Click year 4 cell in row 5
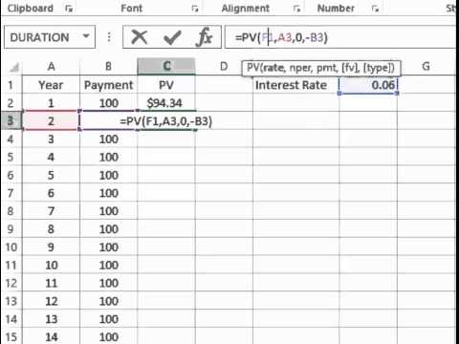Viewport: 459px width, 344px height. (51, 157)
